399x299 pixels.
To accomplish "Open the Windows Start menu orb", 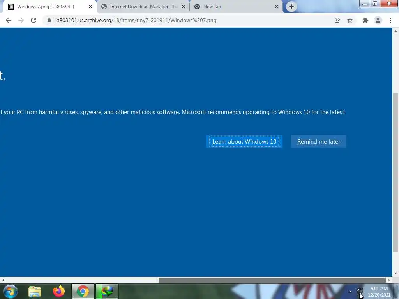I will (x=11, y=291).
